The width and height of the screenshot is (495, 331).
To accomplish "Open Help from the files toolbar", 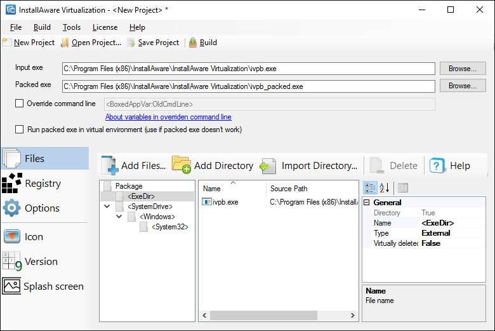I will [437, 166].
